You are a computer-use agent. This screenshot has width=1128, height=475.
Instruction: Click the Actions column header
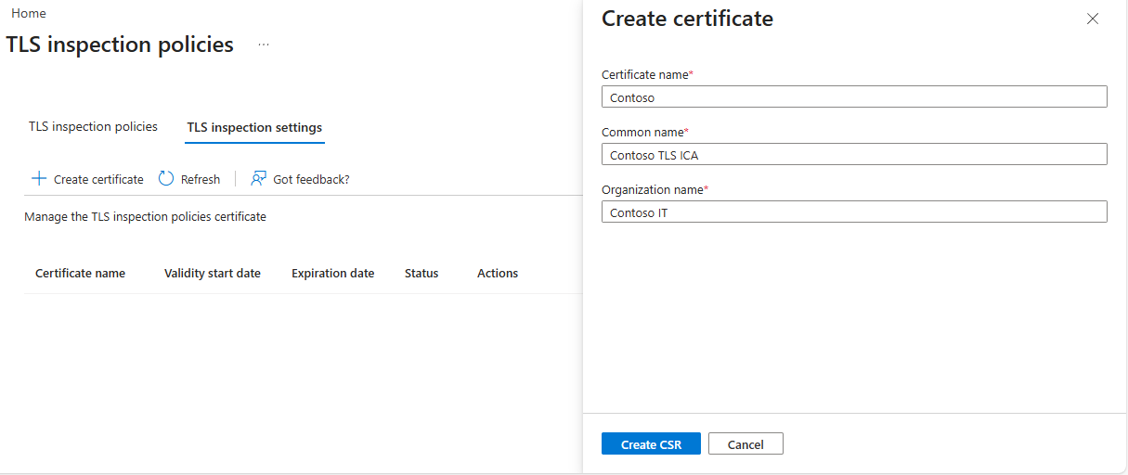click(x=498, y=273)
